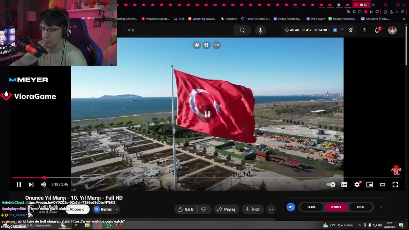
Task: Switch to the active tab with speaker (7)
Action: pyautogui.click(x=361, y=5)
